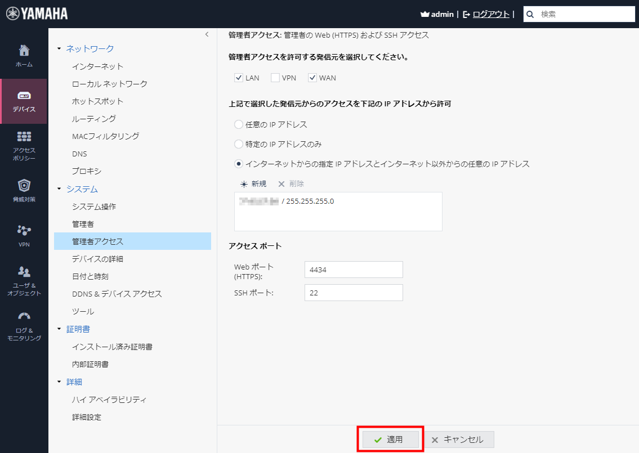This screenshot has width=639, height=453.
Task: Uncheck the WAN source checkbox
Action: pos(312,77)
